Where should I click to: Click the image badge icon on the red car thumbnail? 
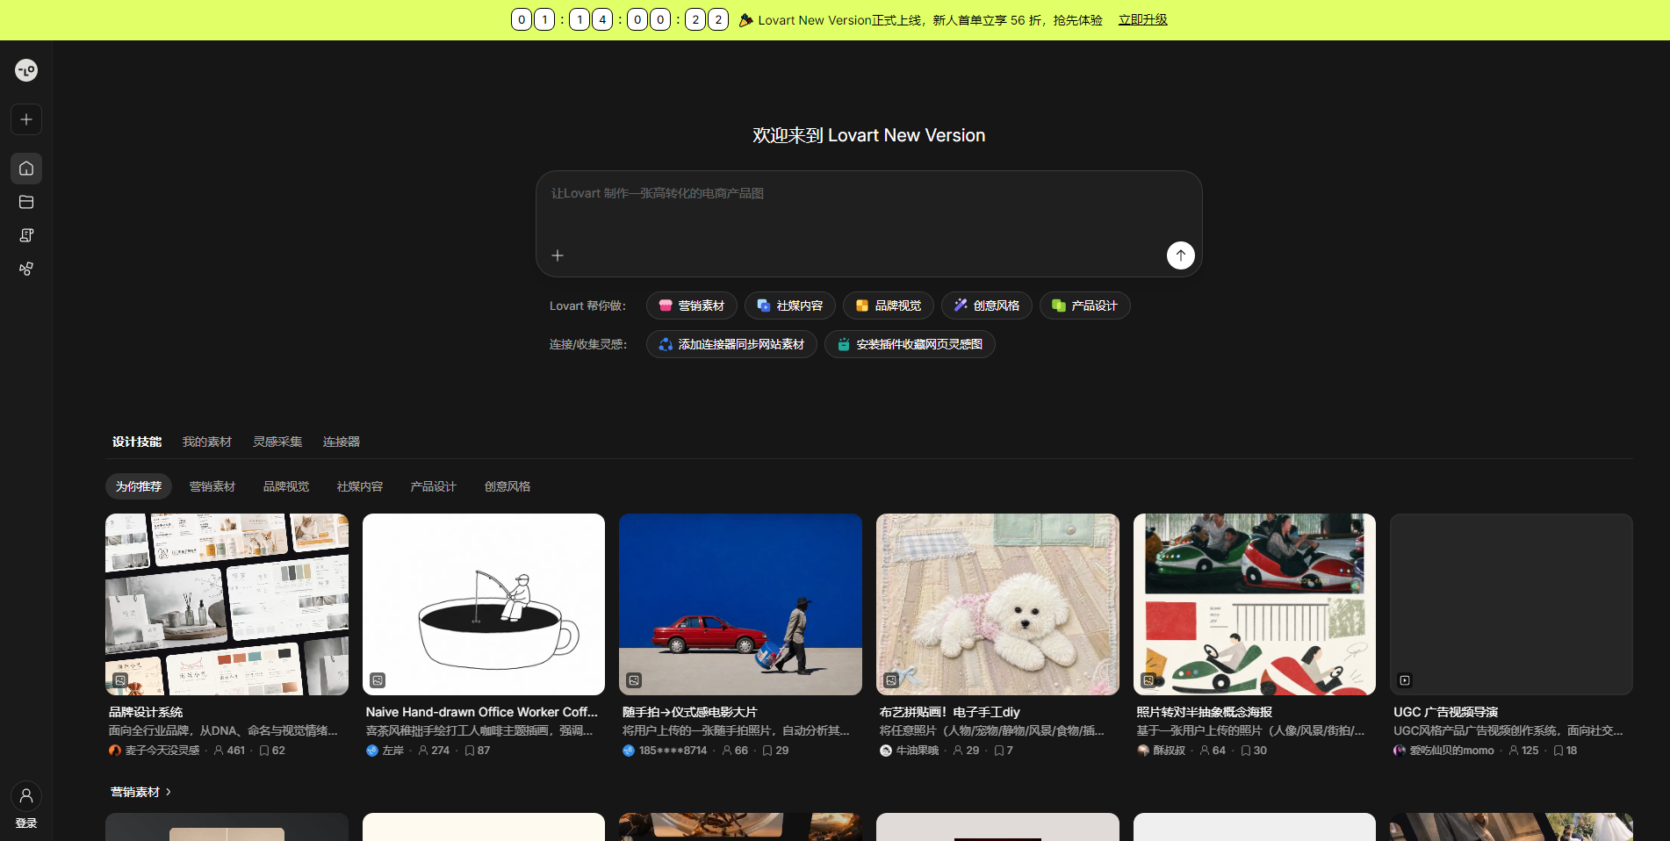click(634, 680)
